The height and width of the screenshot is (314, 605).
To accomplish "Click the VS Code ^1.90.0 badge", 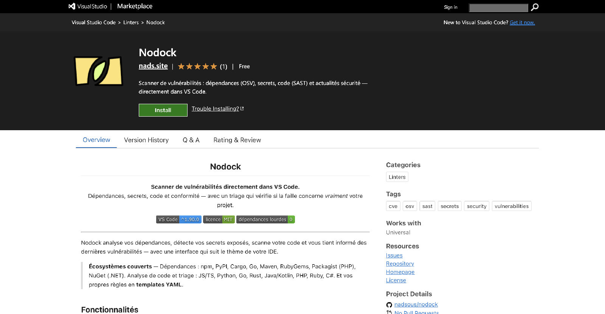I will [x=178, y=219].
